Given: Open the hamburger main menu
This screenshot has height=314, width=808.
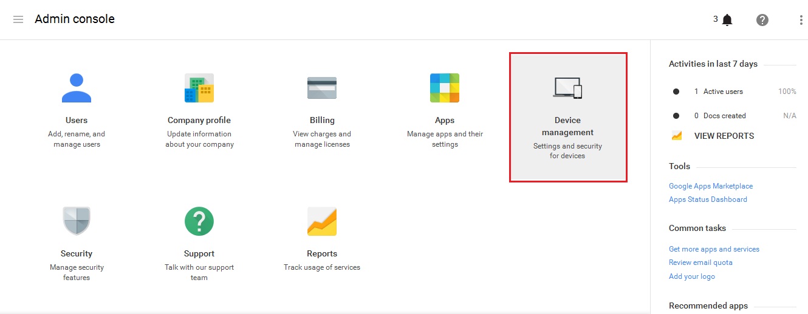Looking at the screenshot, I should click(x=18, y=19).
